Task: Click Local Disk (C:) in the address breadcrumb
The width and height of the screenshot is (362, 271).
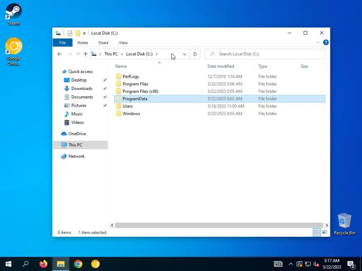Action: 139,54
